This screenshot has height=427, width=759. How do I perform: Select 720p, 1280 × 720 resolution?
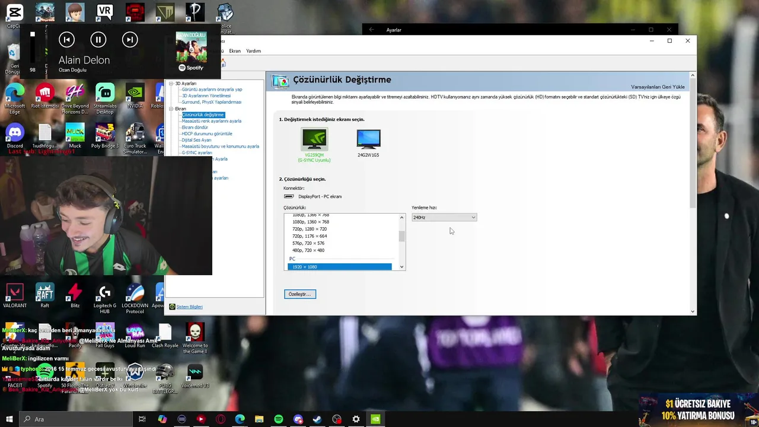[x=310, y=229]
